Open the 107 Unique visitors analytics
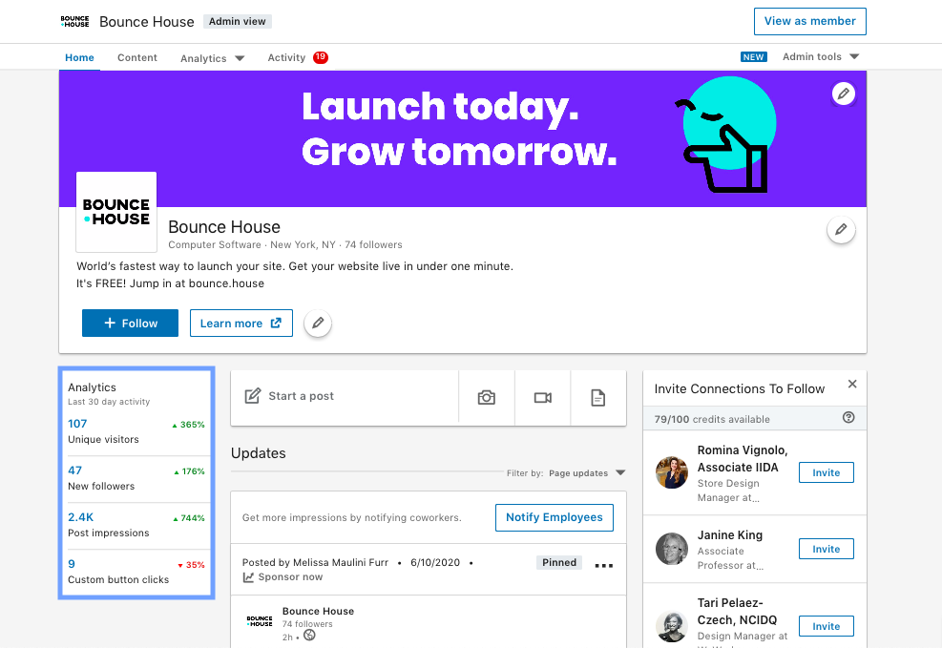Screen dimensions: 942x648 tap(136, 431)
